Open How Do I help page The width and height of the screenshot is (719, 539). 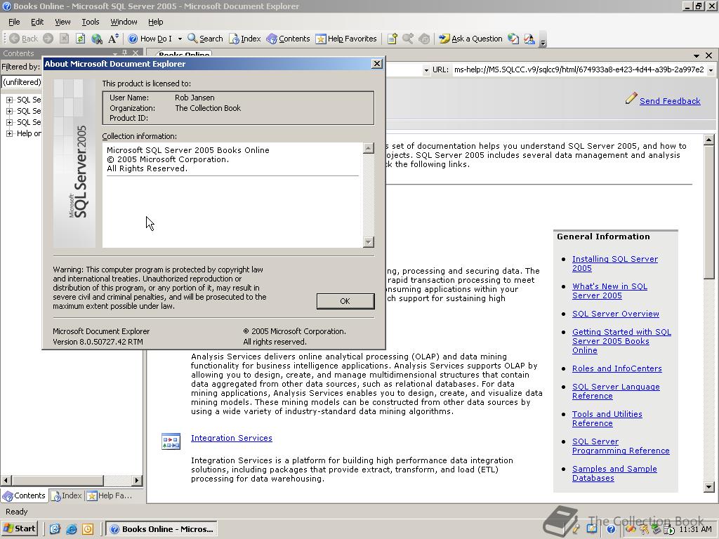click(150, 39)
